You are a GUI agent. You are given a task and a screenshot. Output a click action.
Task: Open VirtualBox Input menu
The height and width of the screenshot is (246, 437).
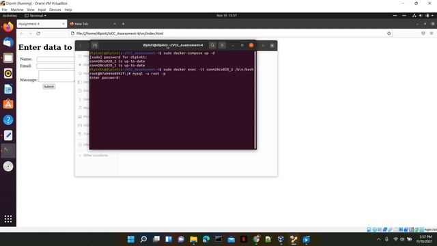(42, 10)
